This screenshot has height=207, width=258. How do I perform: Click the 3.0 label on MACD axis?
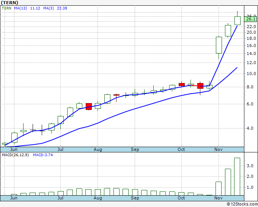coord(250,166)
